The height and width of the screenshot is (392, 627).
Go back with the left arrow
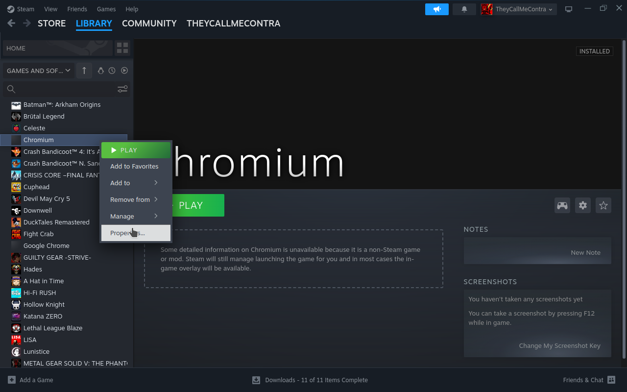(11, 23)
